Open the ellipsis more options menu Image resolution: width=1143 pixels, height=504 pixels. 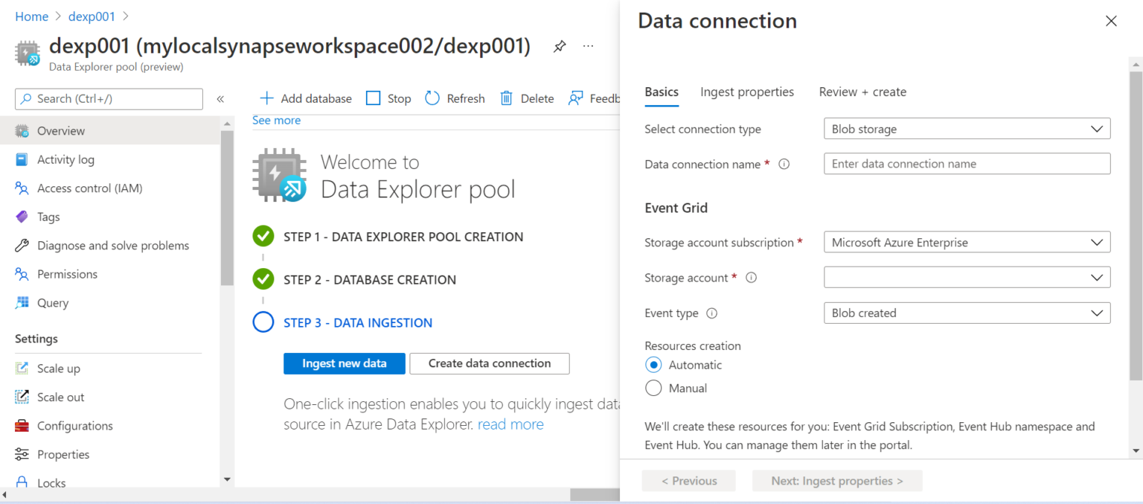pos(589,46)
